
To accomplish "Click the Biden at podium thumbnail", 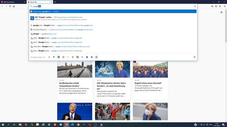I will coord(74,111).
